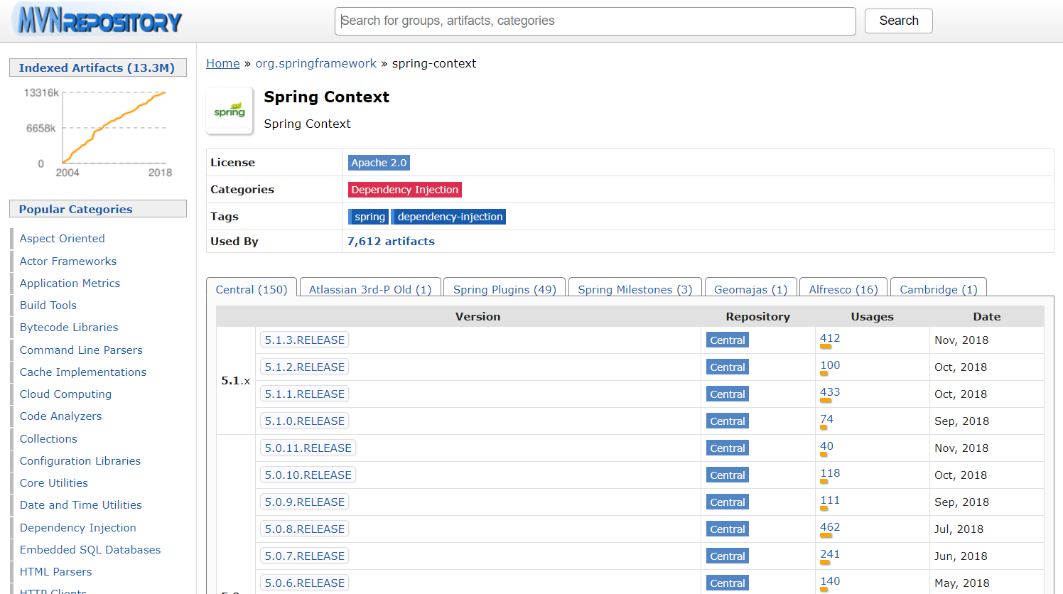The height and width of the screenshot is (594, 1063).
Task: Open the 241 usages link
Action: click(x=830, y=554)
